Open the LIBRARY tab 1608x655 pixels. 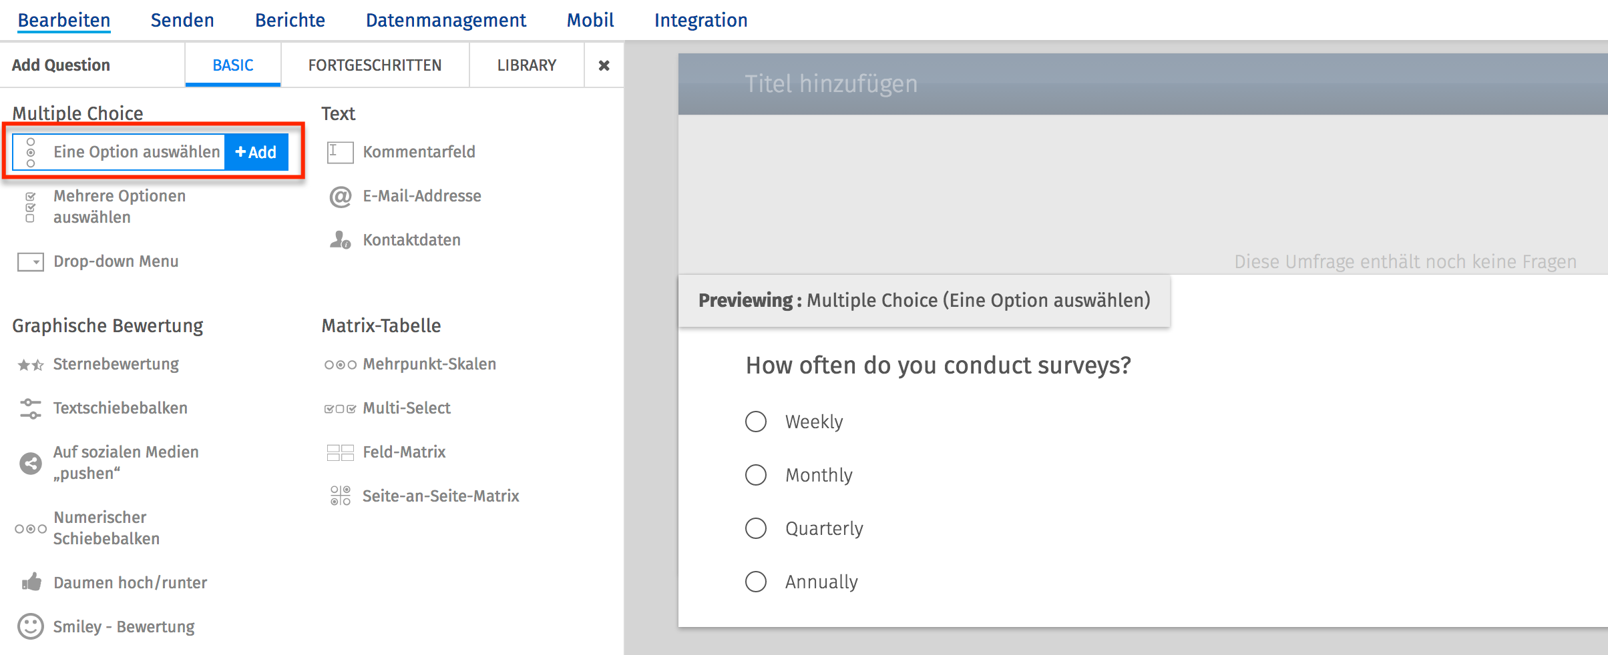[x=526, y=65]
